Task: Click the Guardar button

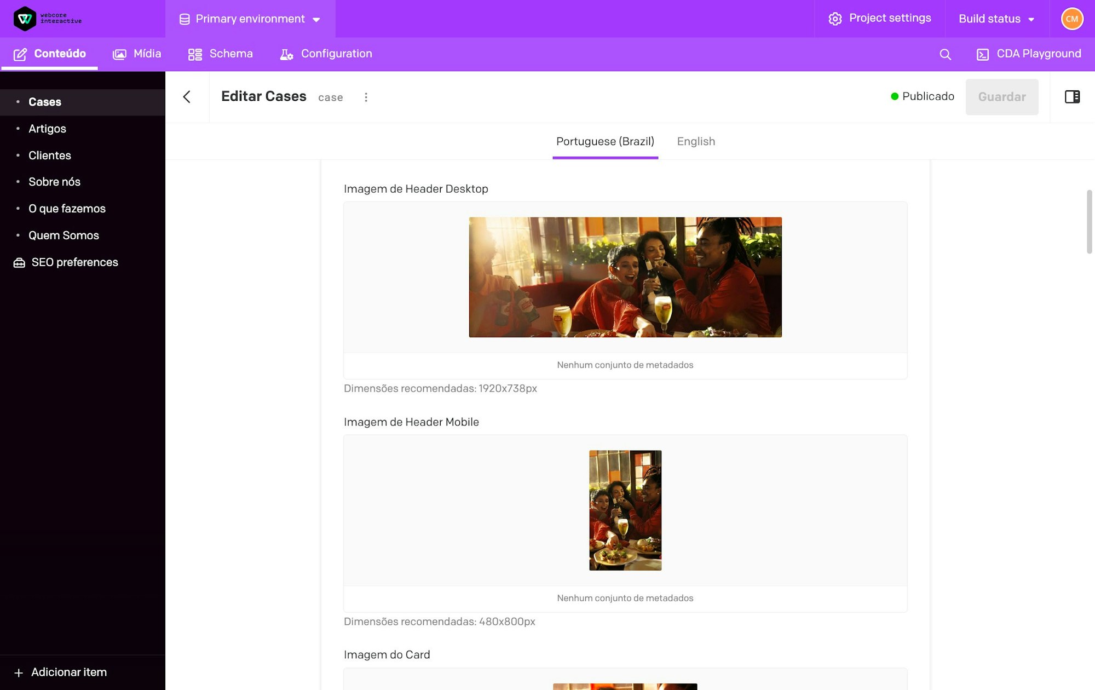Action: [1001, 97]
